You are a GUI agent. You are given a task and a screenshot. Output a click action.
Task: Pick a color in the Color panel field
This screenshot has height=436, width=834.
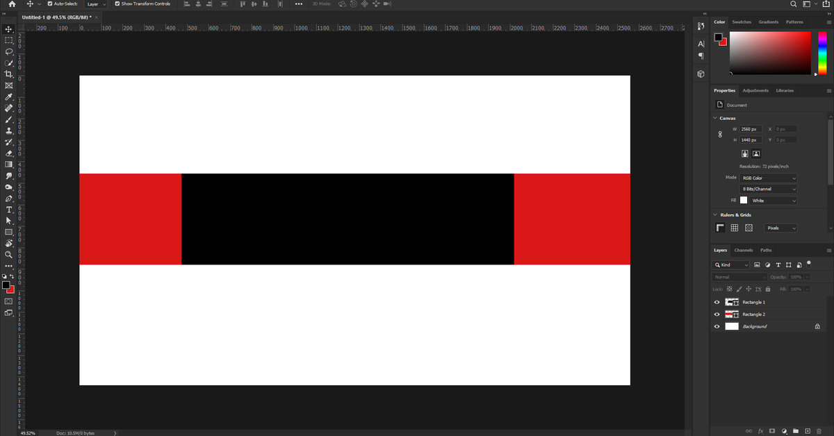(770, 53)
